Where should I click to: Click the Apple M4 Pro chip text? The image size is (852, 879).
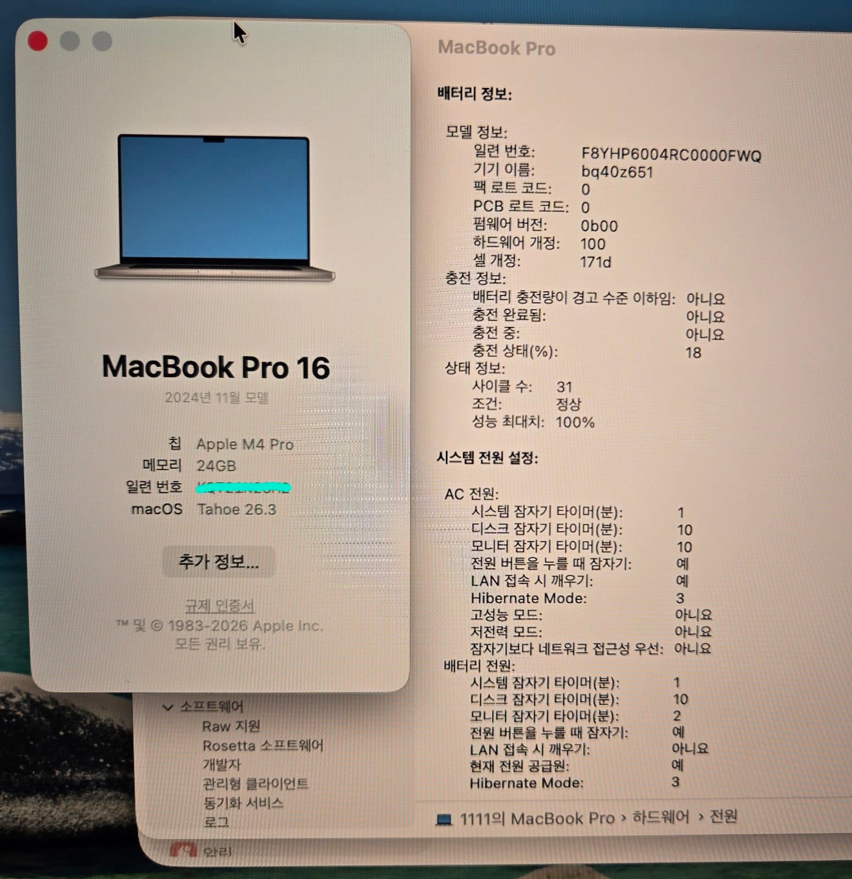245,444
